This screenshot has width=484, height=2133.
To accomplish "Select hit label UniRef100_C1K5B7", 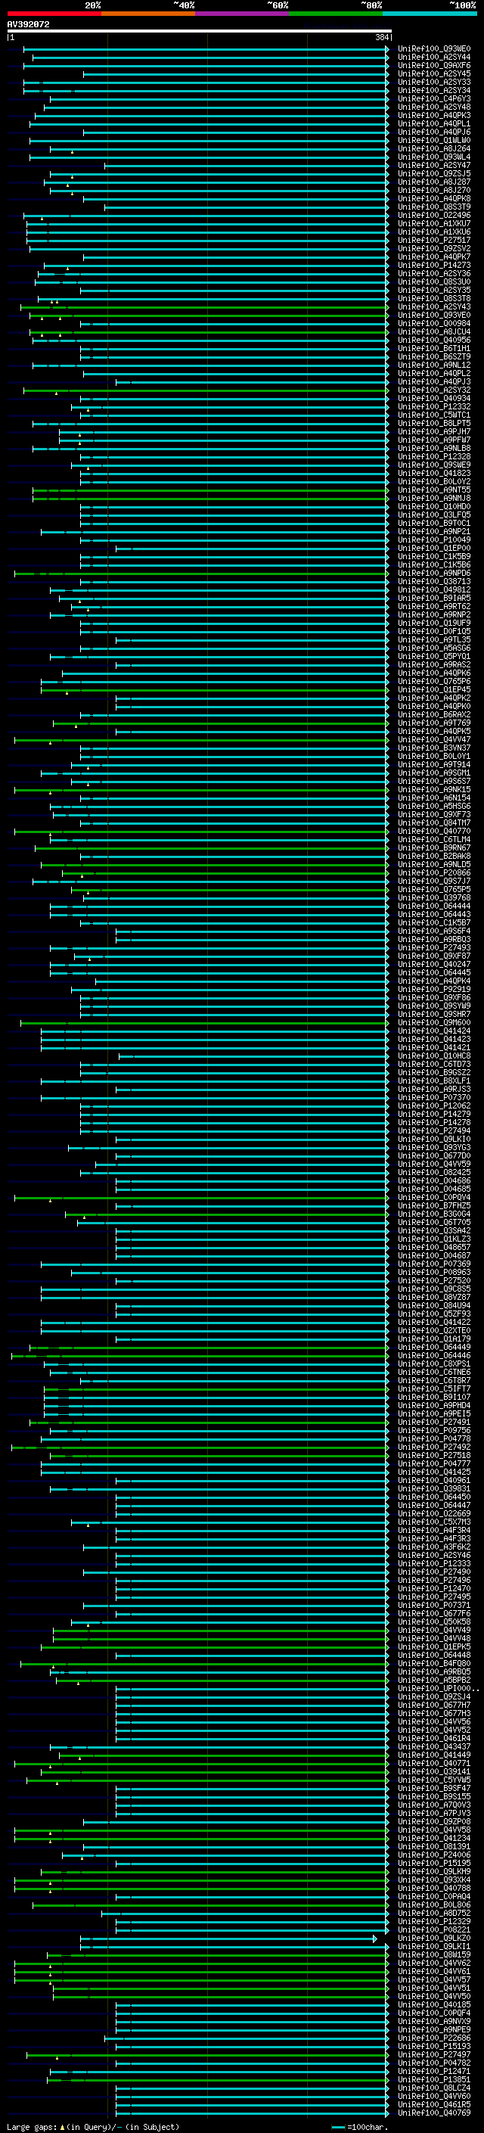I will 434,922.
